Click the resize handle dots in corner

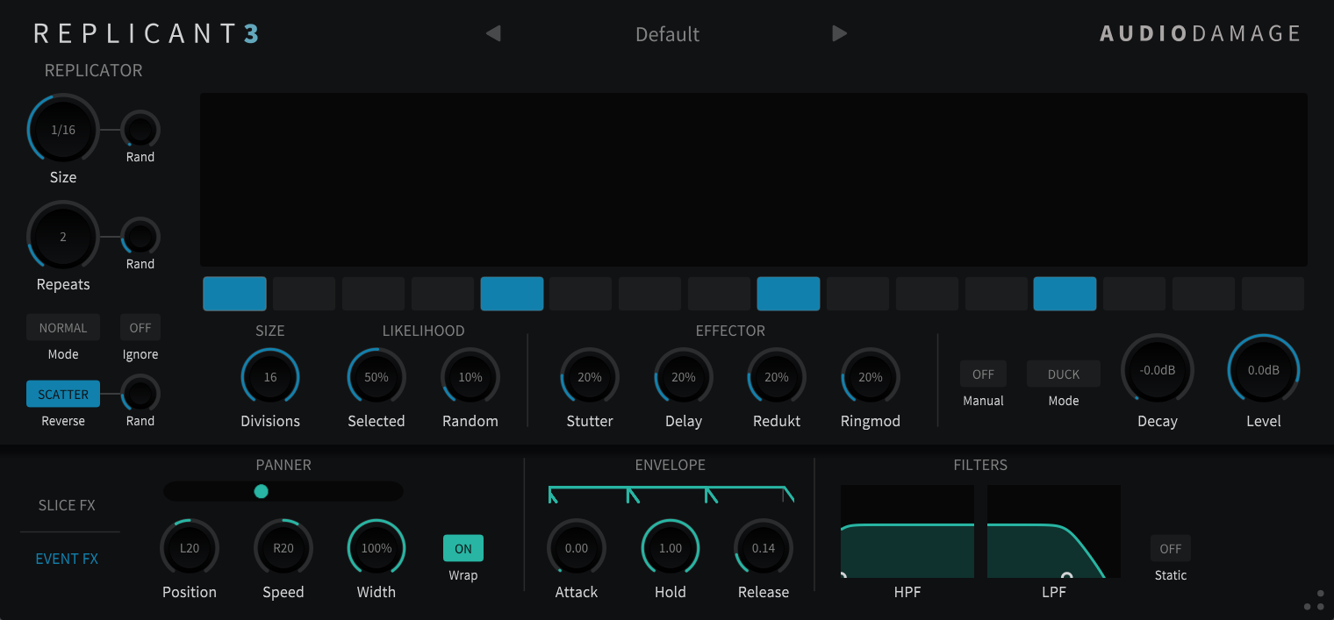[1314, 600]
